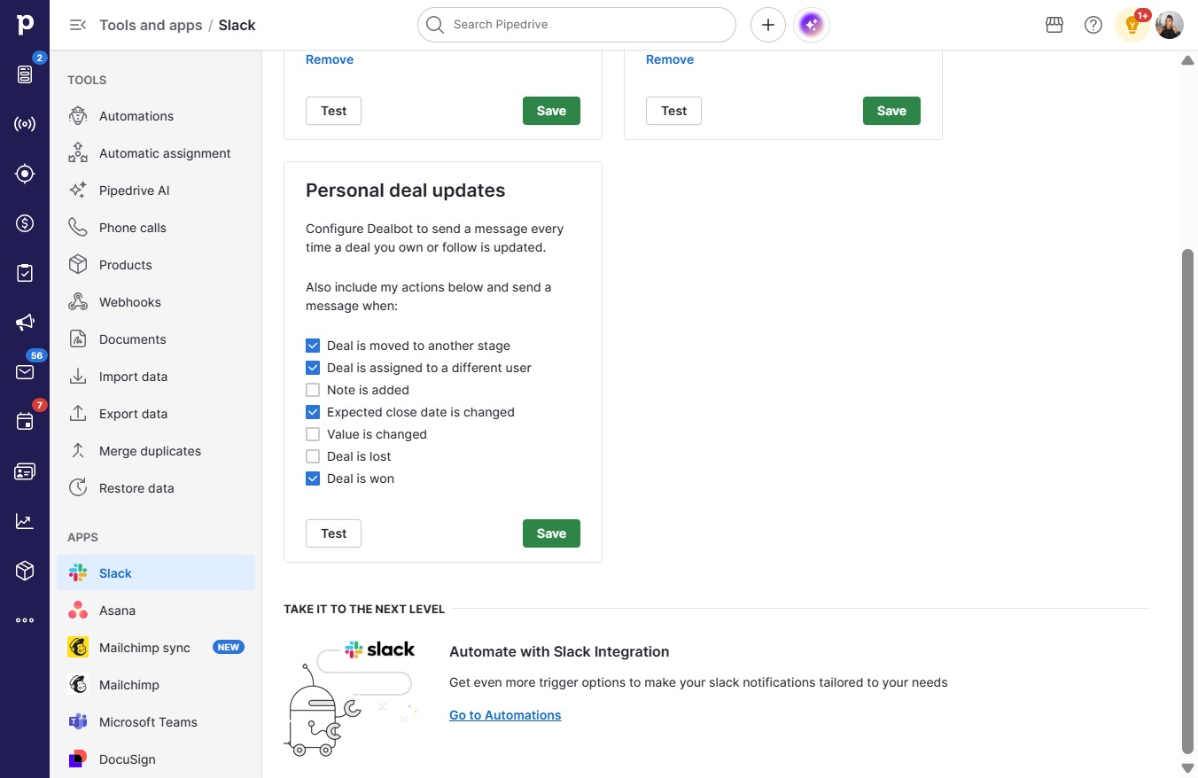Check Deal is lost
Viewport: 1198px width, 778px height.
(x=313, y=456)
